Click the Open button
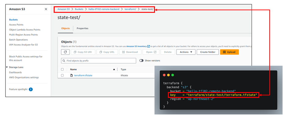 click(x=151, y=52)
